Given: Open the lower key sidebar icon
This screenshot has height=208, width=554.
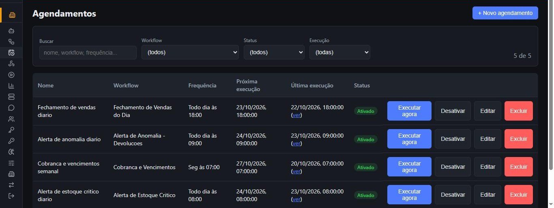Looking at the screenshot, I should (x=11, y=141).
